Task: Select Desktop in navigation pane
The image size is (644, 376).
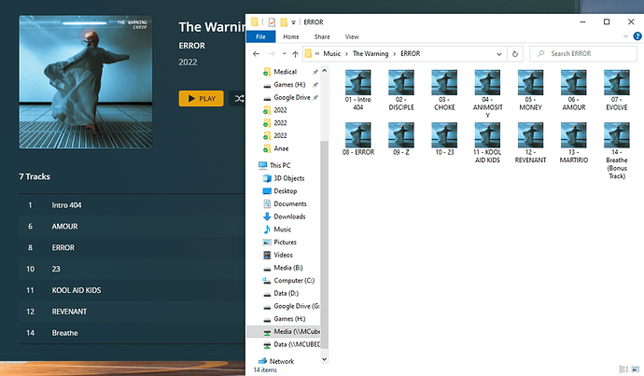Action: 285,191
